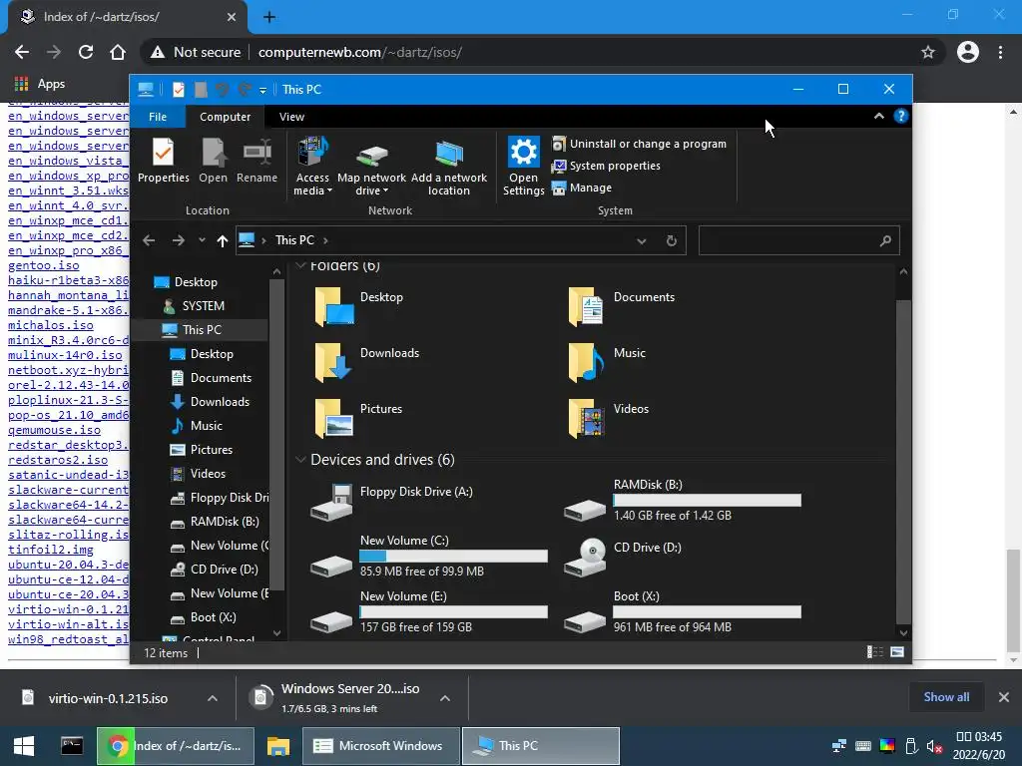Open the File tab in This PC
This screenshot has height=766, width=1022.
tap(158, 117)
